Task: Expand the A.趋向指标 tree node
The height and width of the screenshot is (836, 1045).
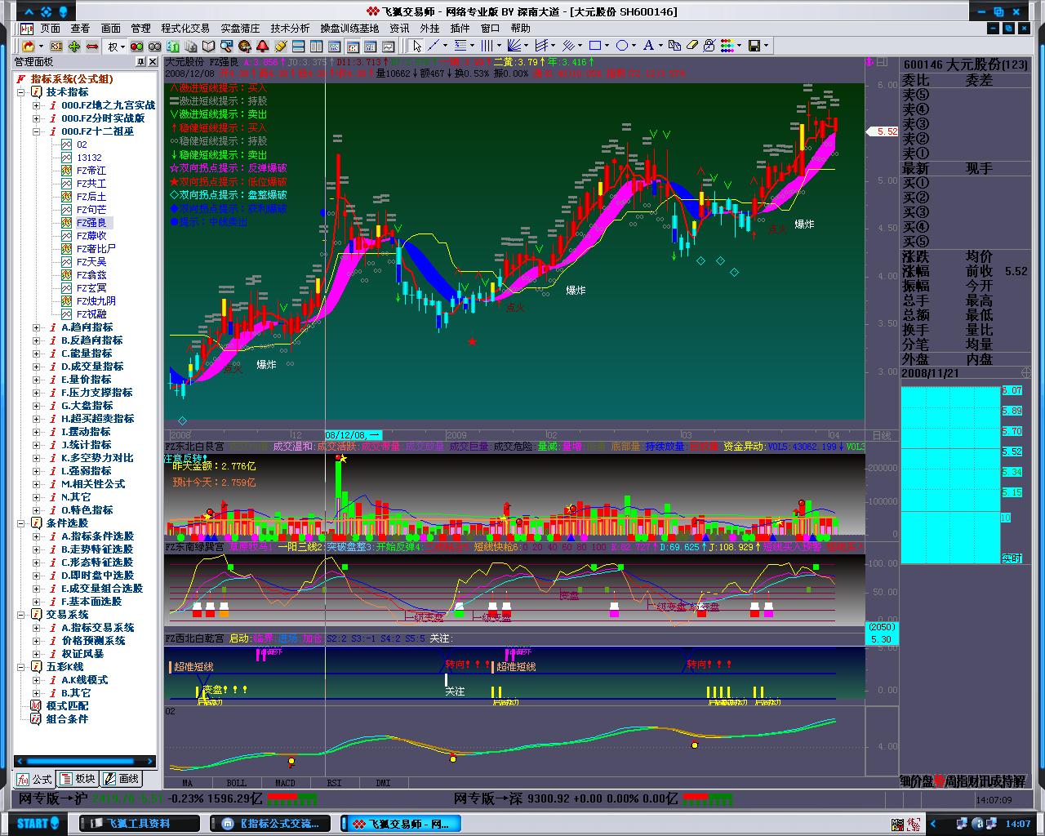Action: (37, 327)
